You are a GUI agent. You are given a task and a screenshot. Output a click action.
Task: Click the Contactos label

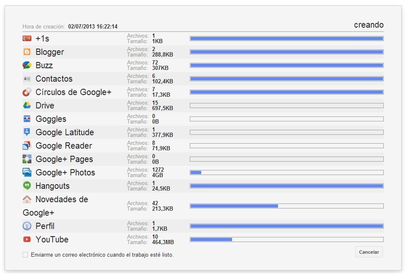pyautogui.click(x=54, y=79)
